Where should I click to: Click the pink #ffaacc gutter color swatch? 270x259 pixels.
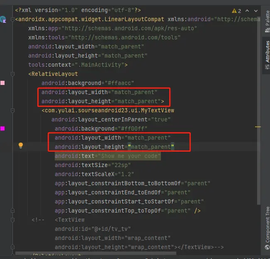point(2,83)
